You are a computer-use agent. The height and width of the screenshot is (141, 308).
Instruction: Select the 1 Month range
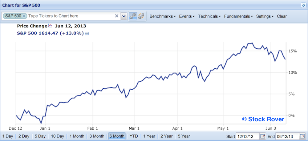(x=77, y=136)
